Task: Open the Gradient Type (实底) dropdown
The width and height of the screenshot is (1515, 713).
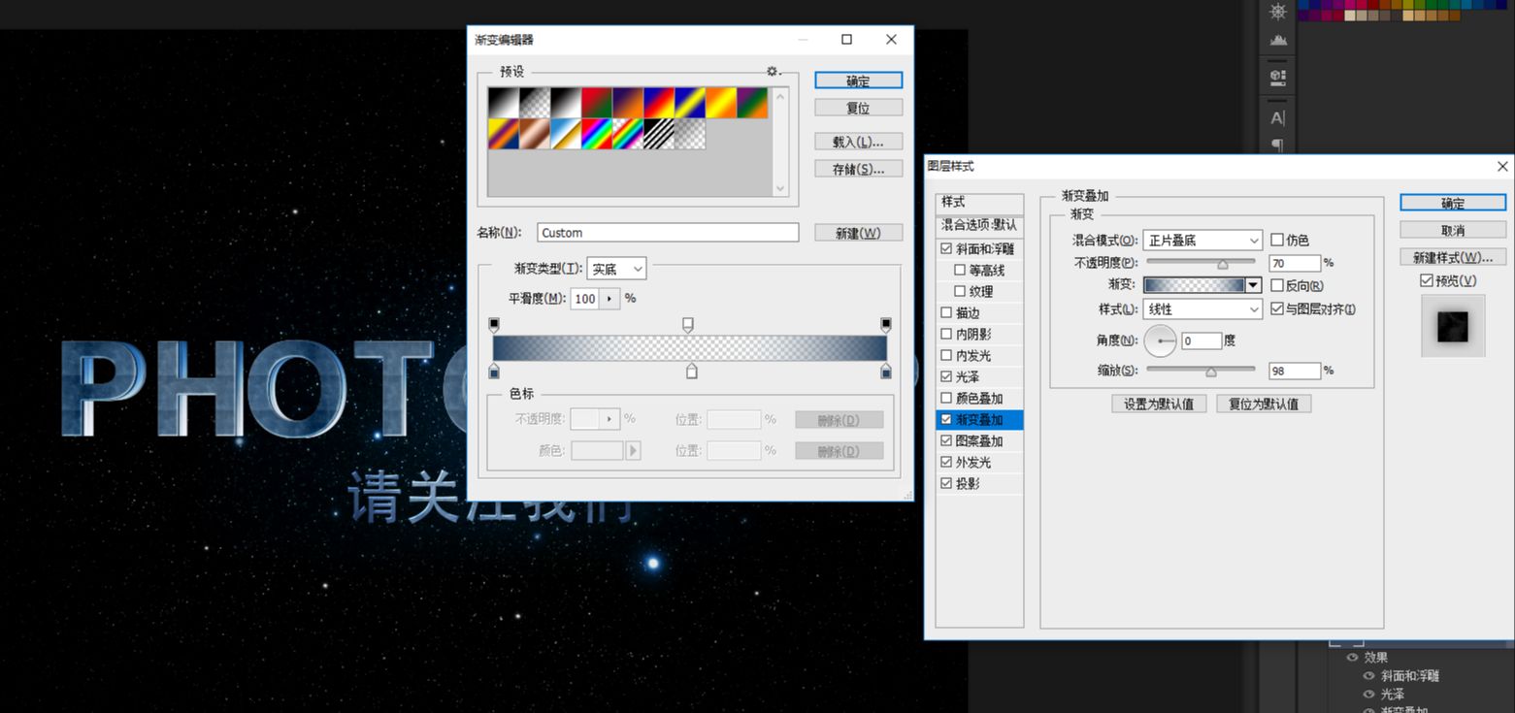Action: [616, 270]
